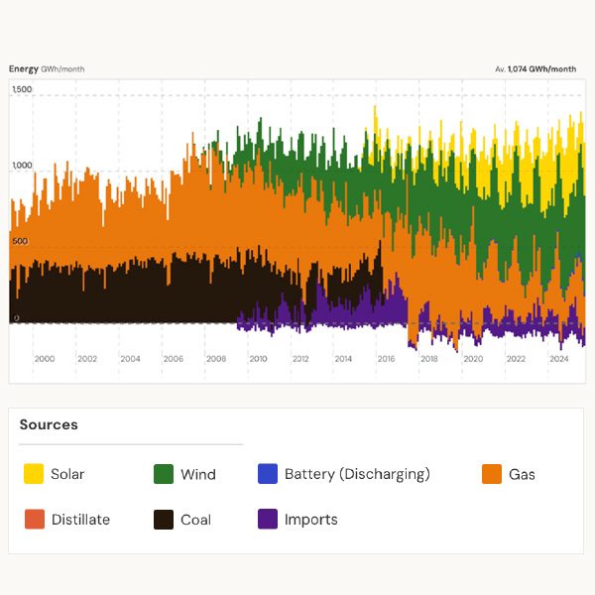Image resolution: width=595 pixels, height=595 pixels.
Task: Select the Imports legend text
Action: 310,519
